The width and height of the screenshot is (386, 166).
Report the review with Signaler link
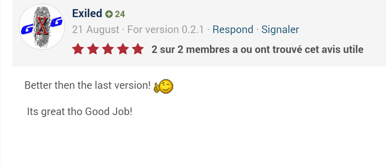[x=280, y=29]
